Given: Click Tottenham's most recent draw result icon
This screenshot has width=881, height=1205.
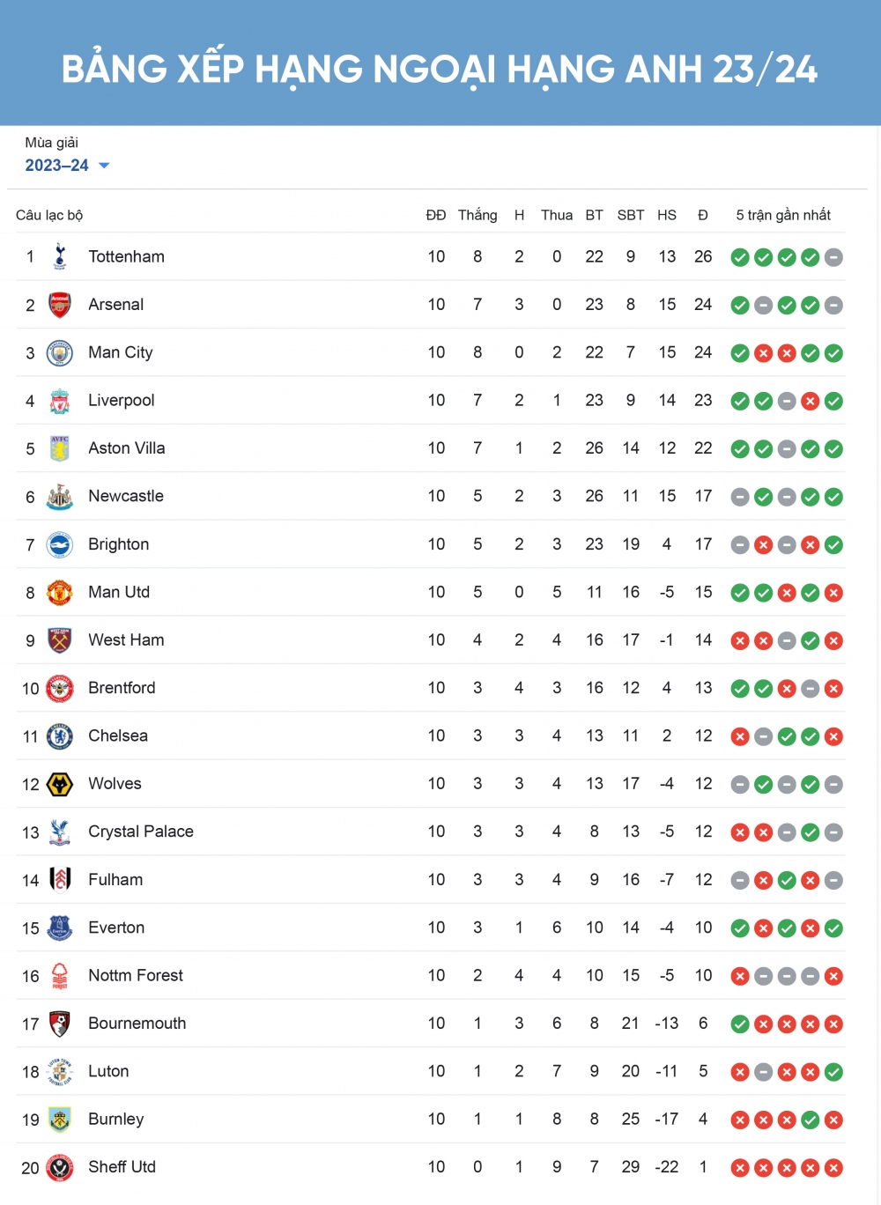Looking at the screenshot, I should click(x=833, y=257).
